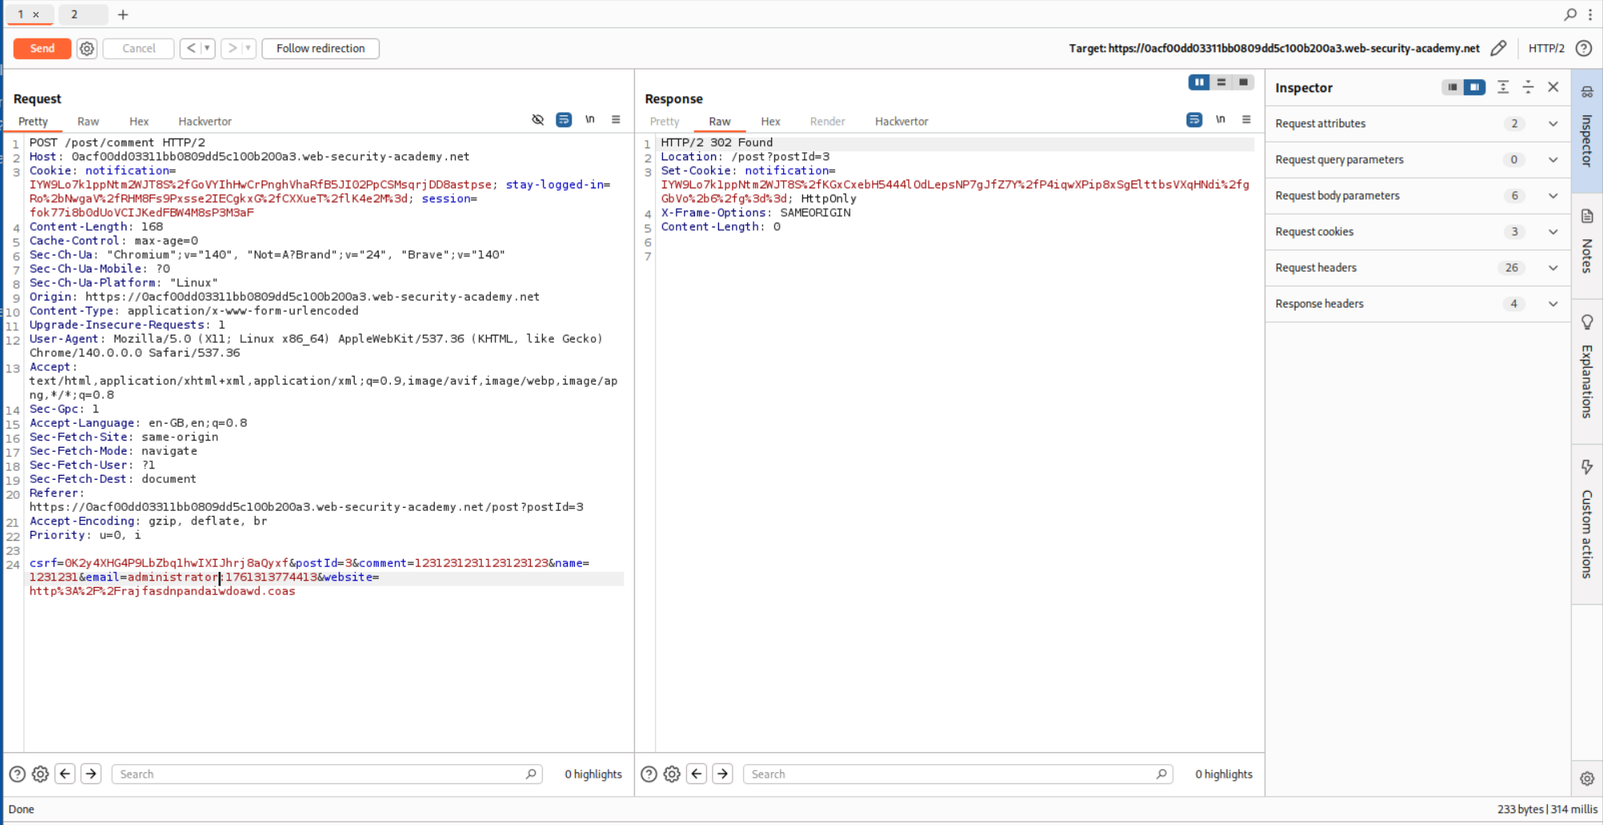Toggle the hide non-printable characters eye icon in Request
Screen dimensions: 1603x825
(538, 120)
